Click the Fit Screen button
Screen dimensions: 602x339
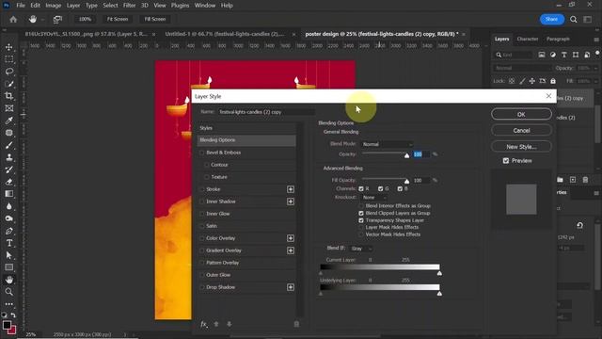click(x=118, y=19)
